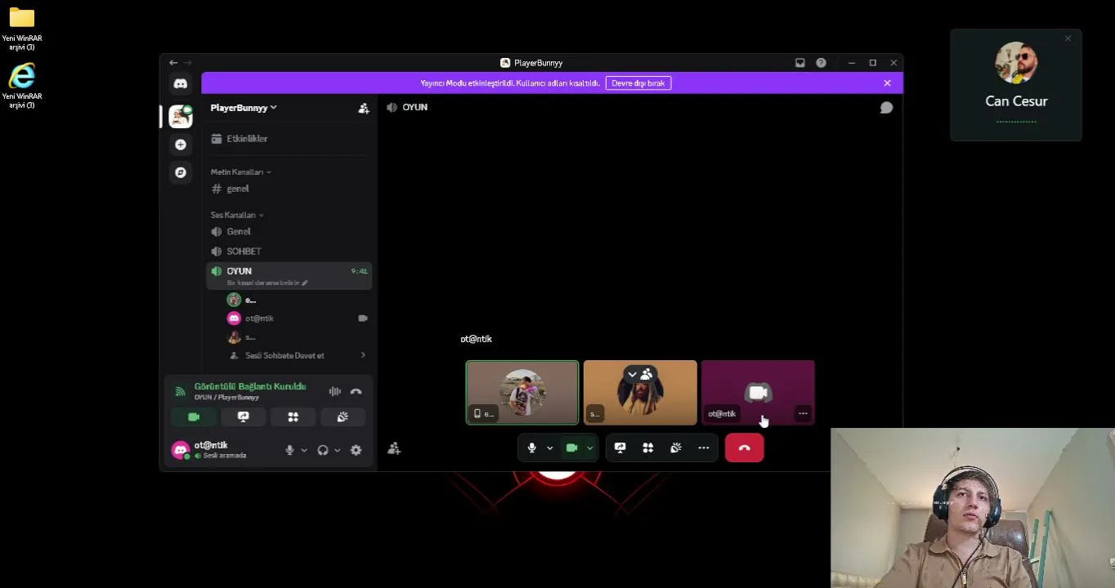Open the Discord inbox icon

pyautogui.click(x=800, y=63)
